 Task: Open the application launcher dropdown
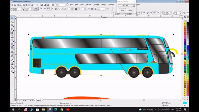[50, 5]
